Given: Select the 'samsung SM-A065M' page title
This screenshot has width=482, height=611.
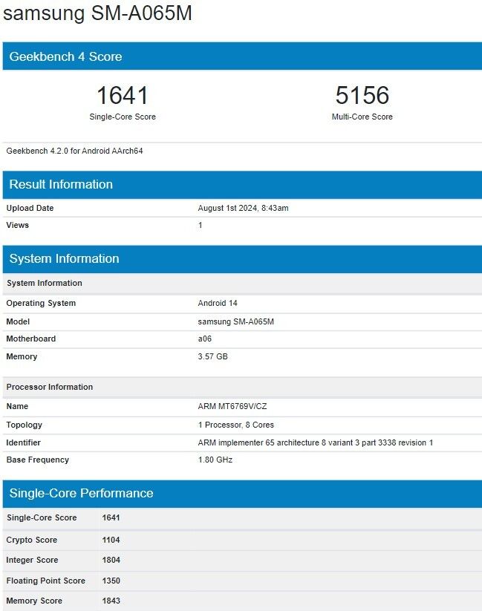Looking at the screenshot, I should tap(97, 13).
